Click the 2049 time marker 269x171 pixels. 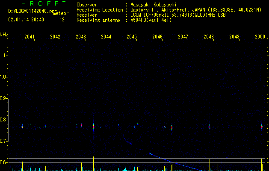coord(234,37)
